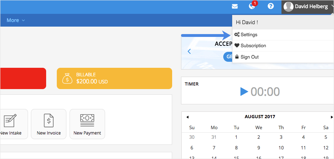Go to next month in calendar
The image size is (334, 159).
(332, 117)
